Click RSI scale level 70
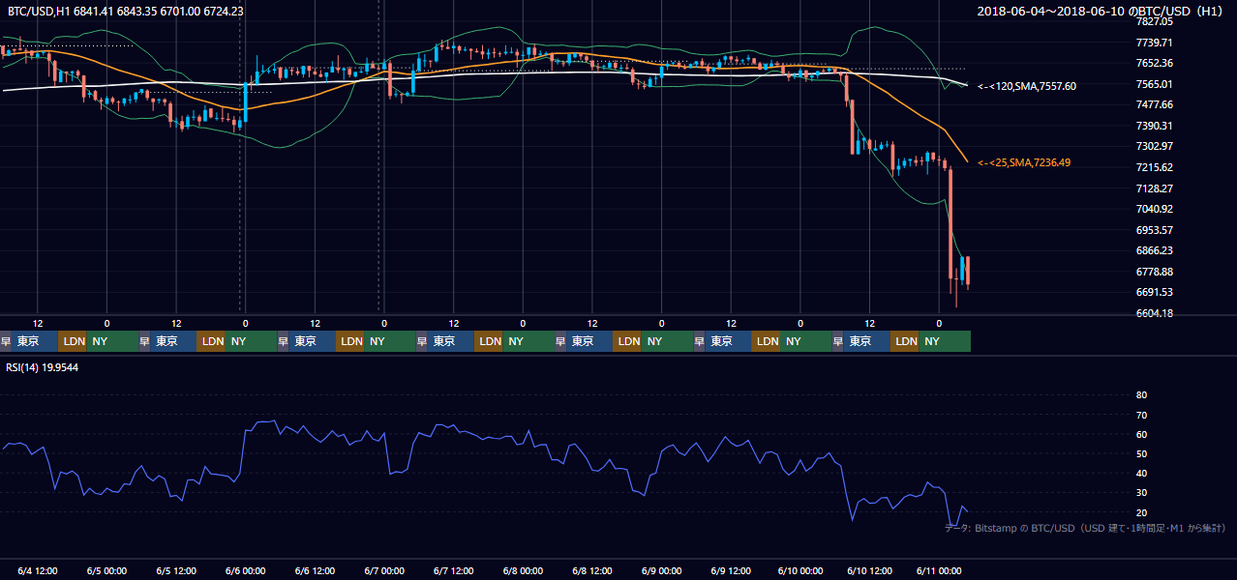This screenshot has width=1237, height=580. (x=1141, y=415)
